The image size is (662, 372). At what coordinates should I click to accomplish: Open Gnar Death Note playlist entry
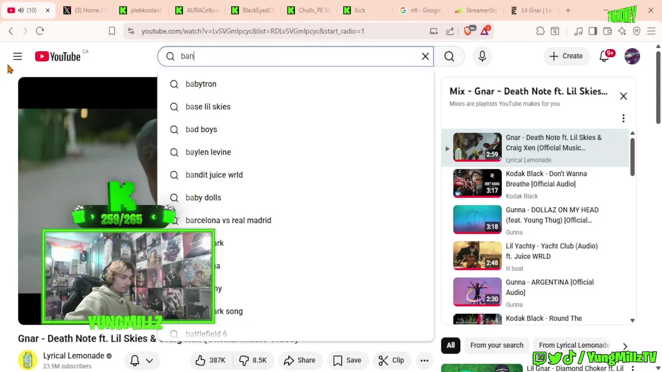[x=536, y=148]
